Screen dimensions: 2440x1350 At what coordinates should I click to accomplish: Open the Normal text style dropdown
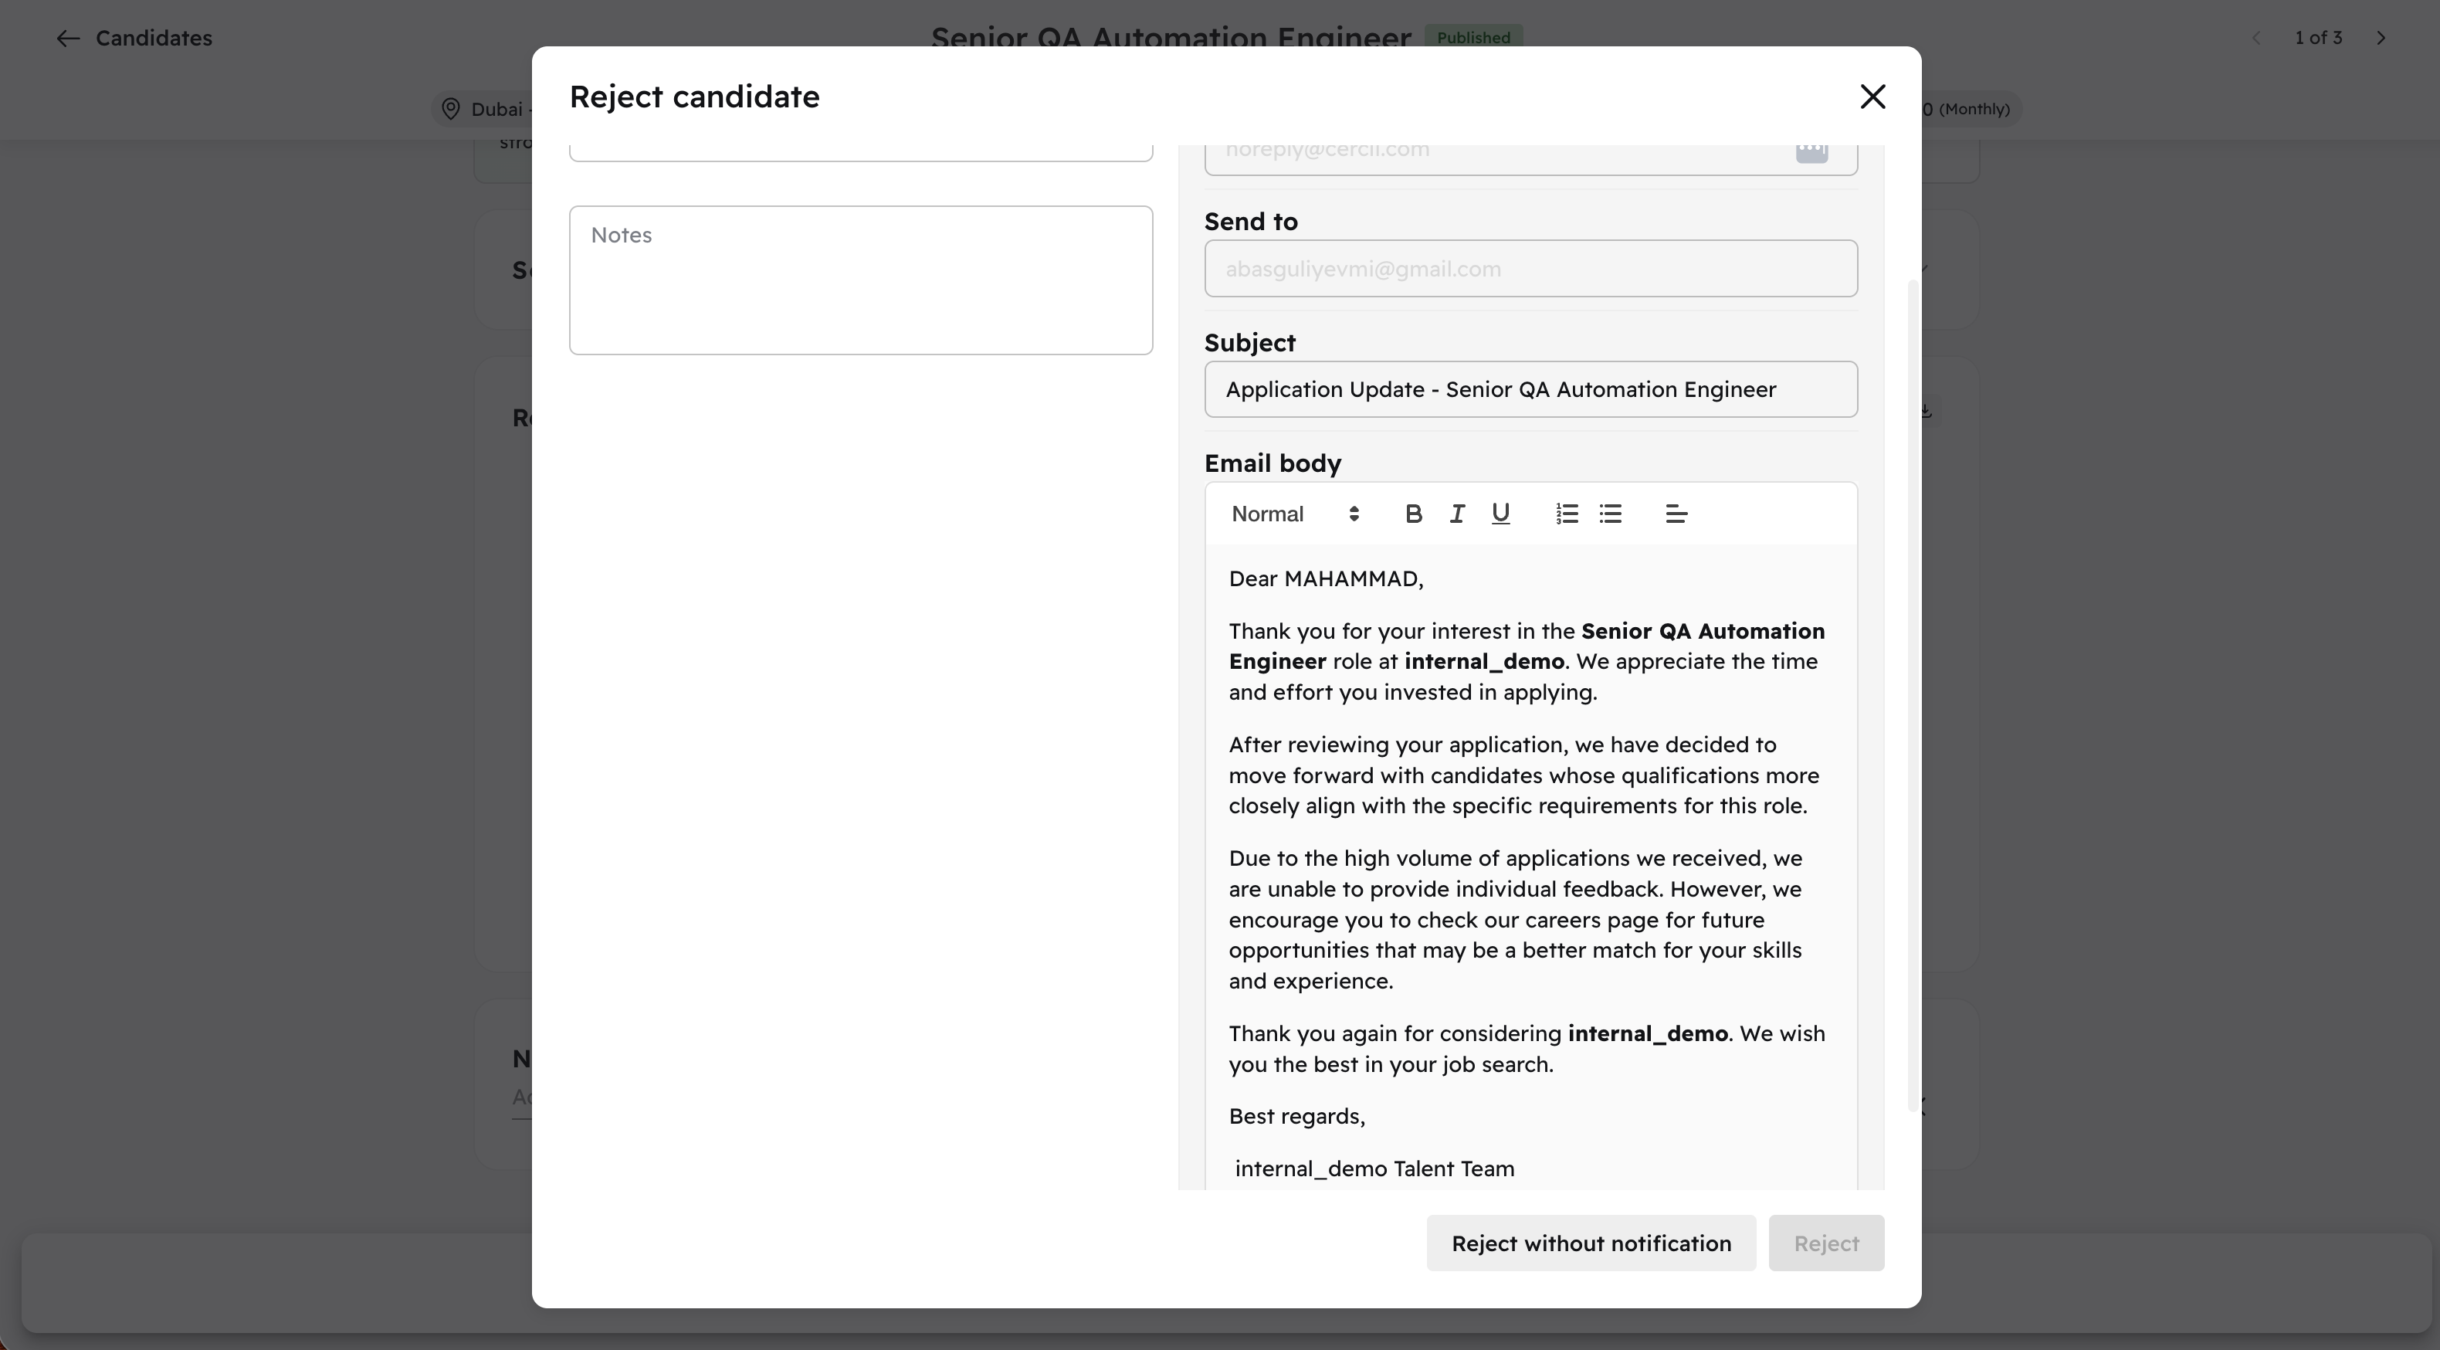point(1295,514)
